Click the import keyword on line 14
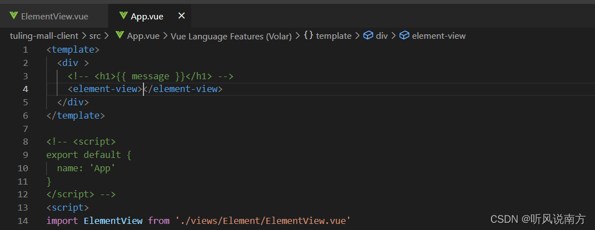This screenshot has height=230, width=595. pos(62,221)
